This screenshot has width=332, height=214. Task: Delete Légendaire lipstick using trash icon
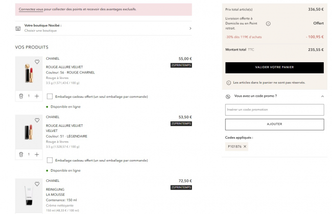[x=21, y=154]
